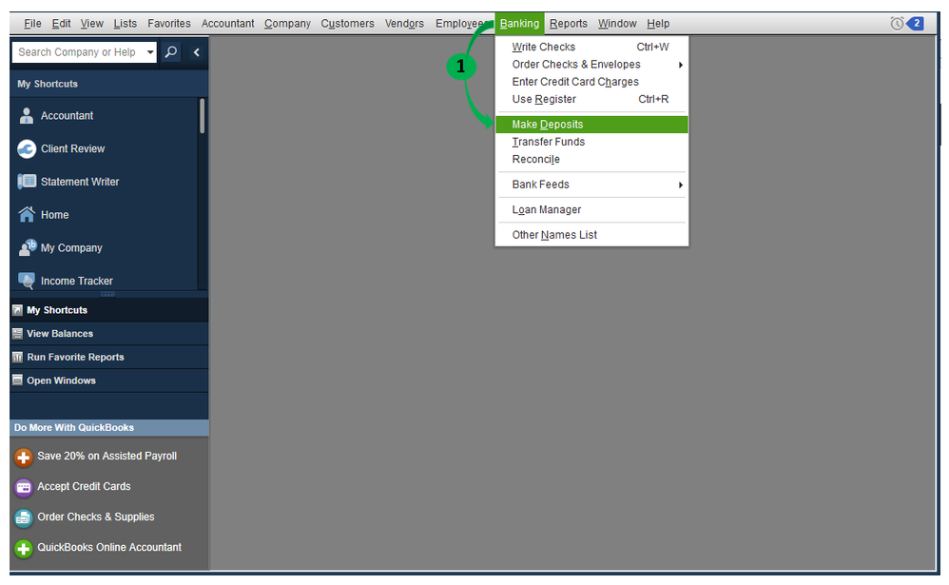Click the Order Checks & Supplies icon
Image resolution: width=949 pixels, height=585 pixels.
click(x=23, y=517)
